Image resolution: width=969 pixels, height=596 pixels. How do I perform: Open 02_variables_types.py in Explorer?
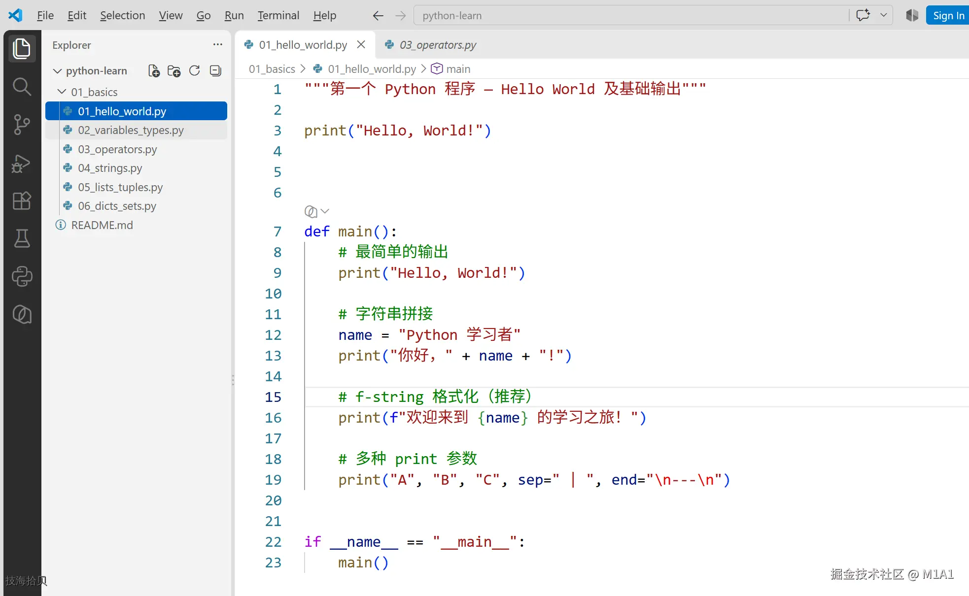pyautogui.click(x=136, y=130)
